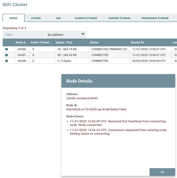Image resolution: width=177 pixels, height=178 pixels.
Task: Click the Node Details dialog header
Action: coord(118,81)
